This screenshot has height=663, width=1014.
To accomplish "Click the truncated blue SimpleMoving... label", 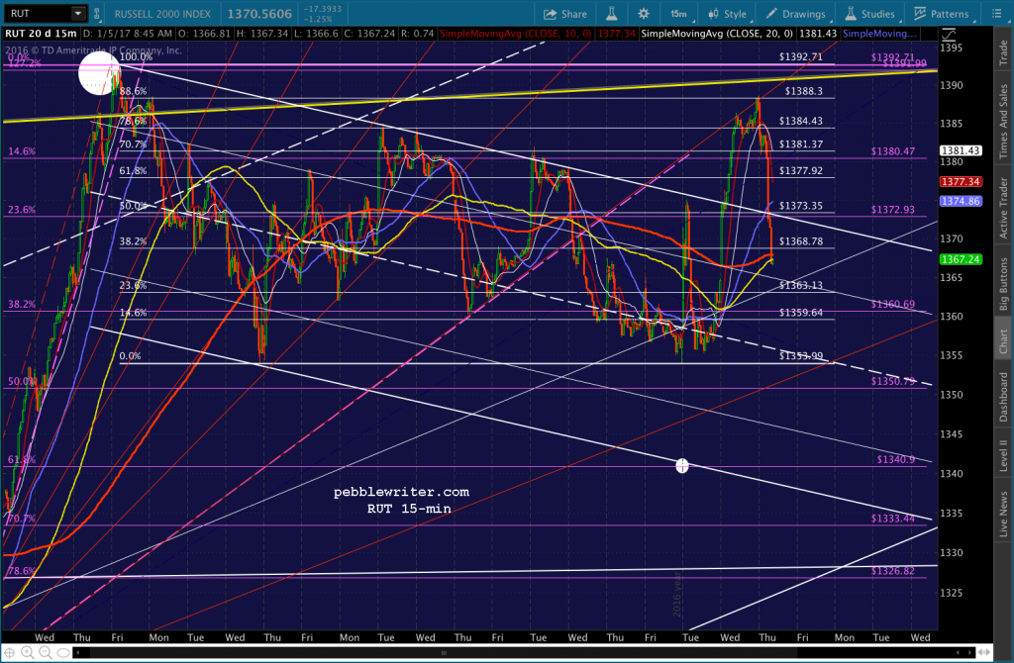I will pos(879,33).
